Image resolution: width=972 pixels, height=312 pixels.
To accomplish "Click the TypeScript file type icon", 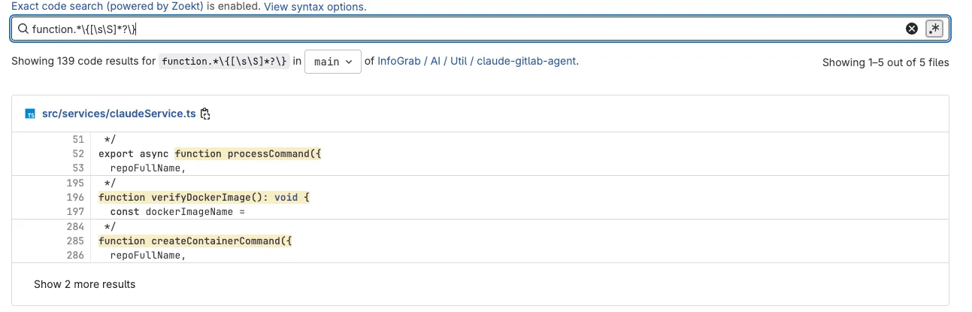I will [31, 114].
